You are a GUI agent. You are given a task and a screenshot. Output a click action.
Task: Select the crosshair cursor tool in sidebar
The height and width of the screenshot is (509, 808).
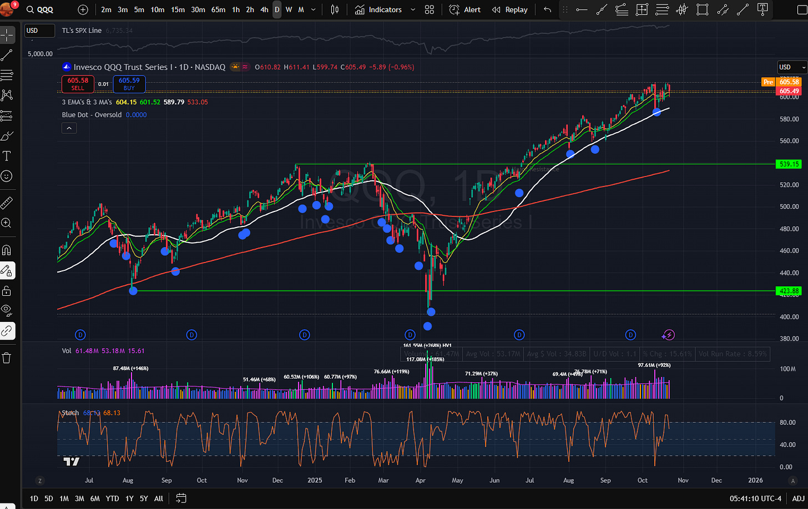point(7,34)
